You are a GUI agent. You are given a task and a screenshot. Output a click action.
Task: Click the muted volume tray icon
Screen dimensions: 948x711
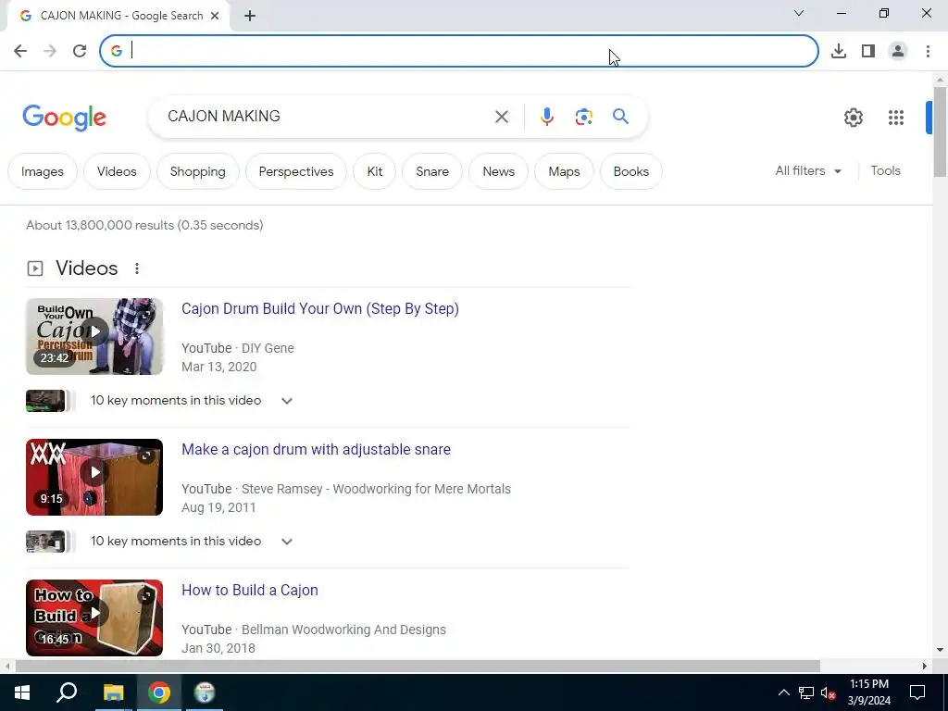pos(828,692)
